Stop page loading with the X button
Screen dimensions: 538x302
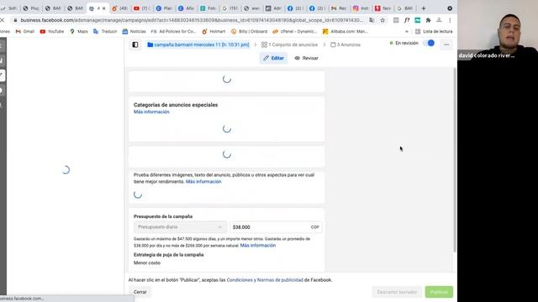tap(2, 20)
